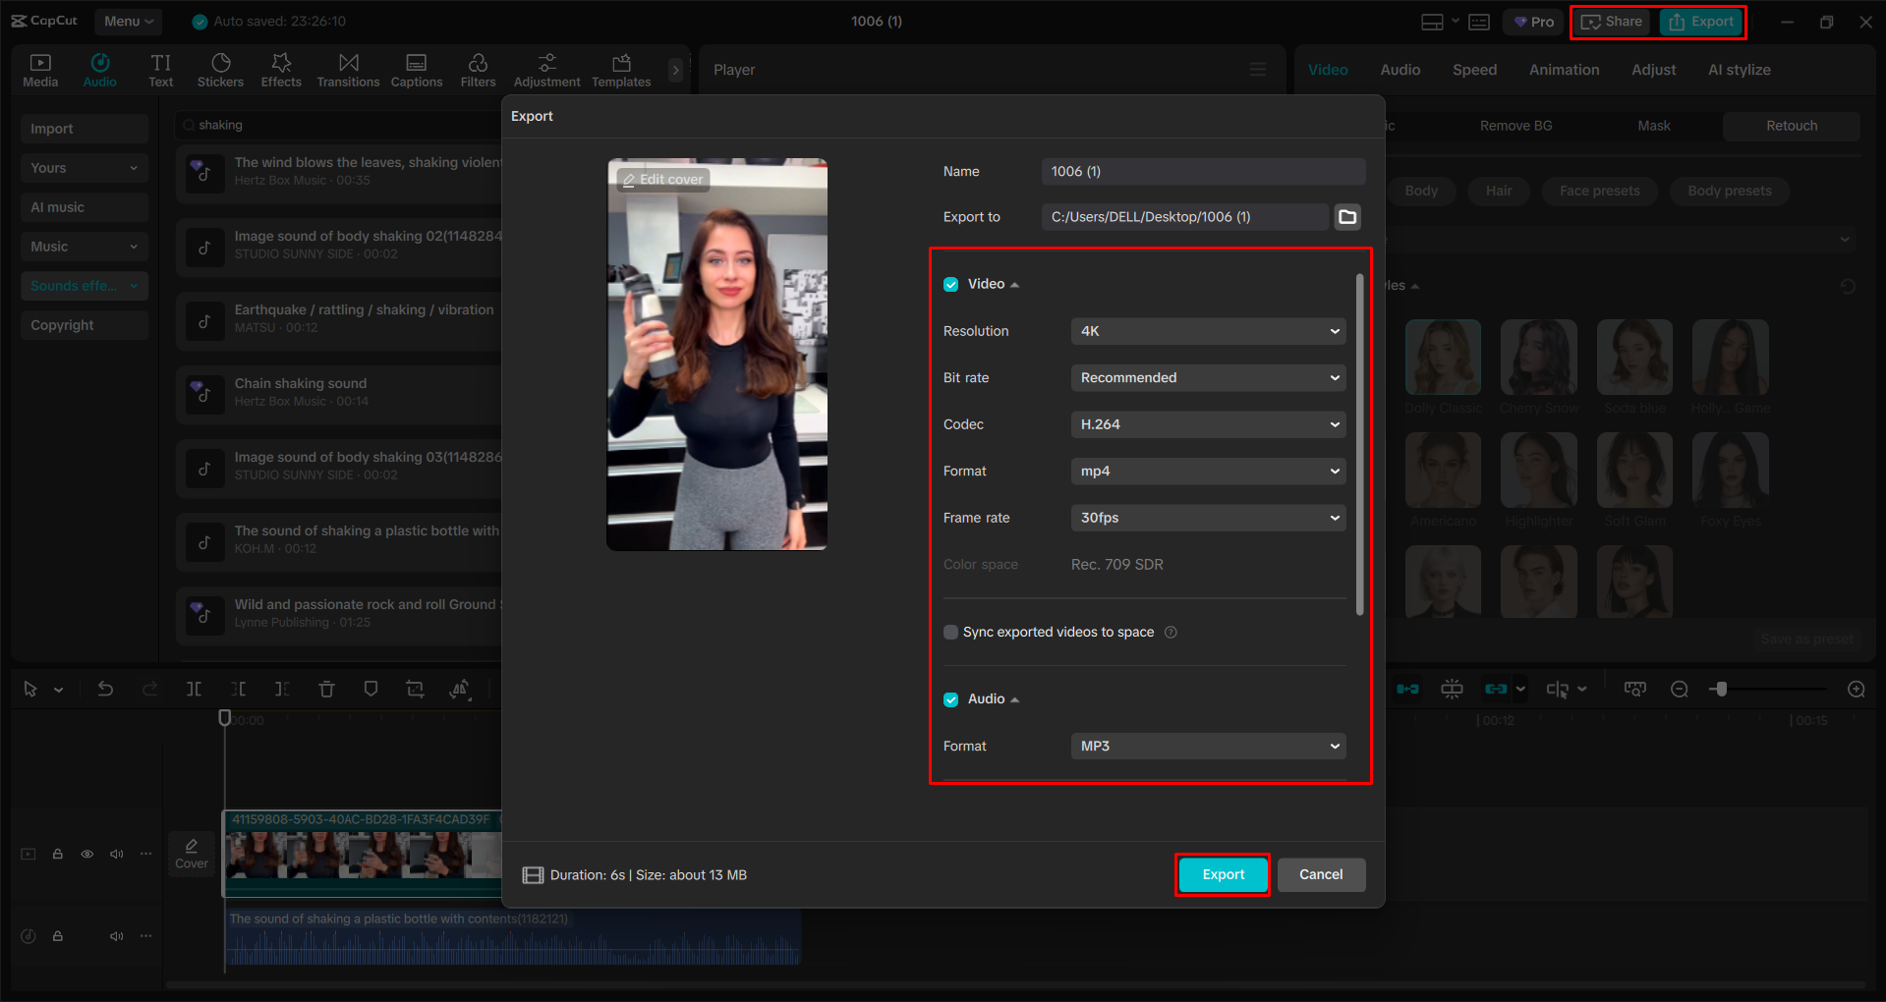Open the Stickers panel
The width and height of the screenshot is (1886, 1002).
click(220, 69)
